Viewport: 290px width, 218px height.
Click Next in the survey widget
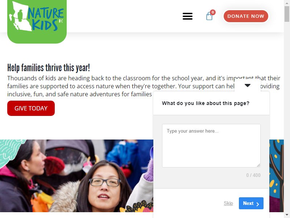[251, 203]
